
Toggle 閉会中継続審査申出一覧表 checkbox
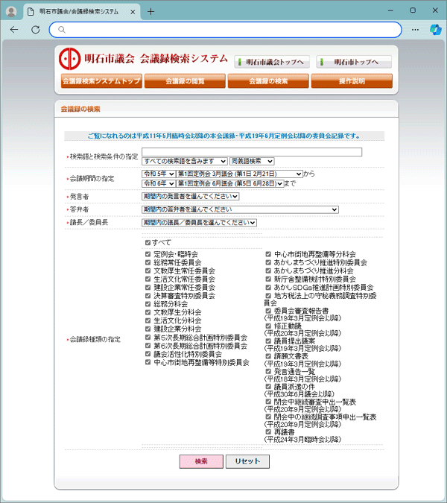tap(268, 402)
